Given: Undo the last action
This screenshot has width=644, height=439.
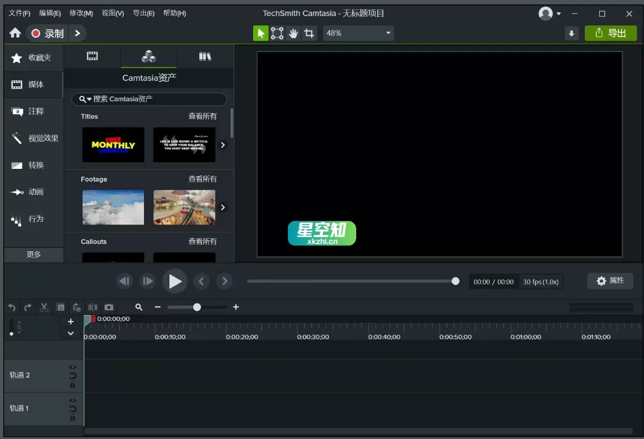Looking at the screenshot, I should pos(11,307).
